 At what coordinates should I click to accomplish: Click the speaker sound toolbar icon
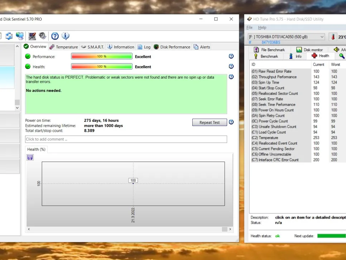(43, 36)
